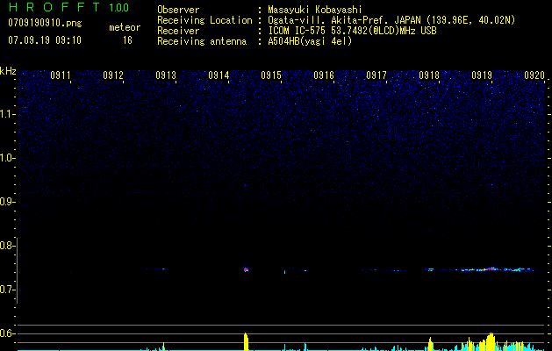Click the 0916 time marker
Image resolution: width=552 pixels, height=351 pixels.
coord(324,75)
